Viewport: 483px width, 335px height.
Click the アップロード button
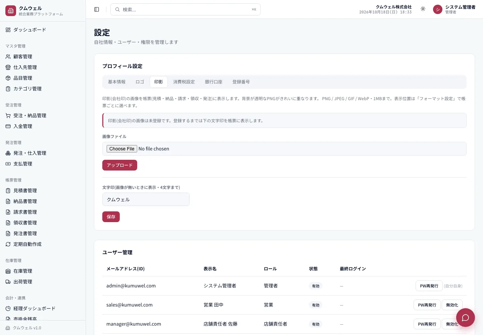120,165
